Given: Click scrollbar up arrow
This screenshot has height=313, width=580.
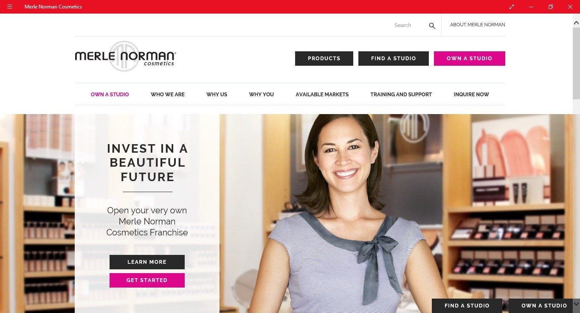Looking at the screenshot, I should tap(576, 23).
